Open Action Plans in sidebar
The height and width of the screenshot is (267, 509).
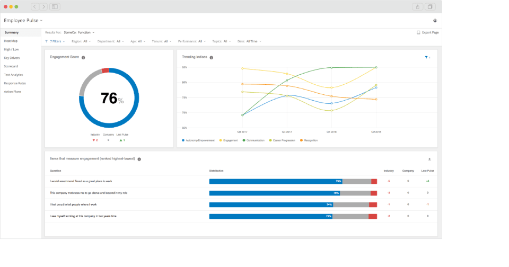click(x=12, y=92)
